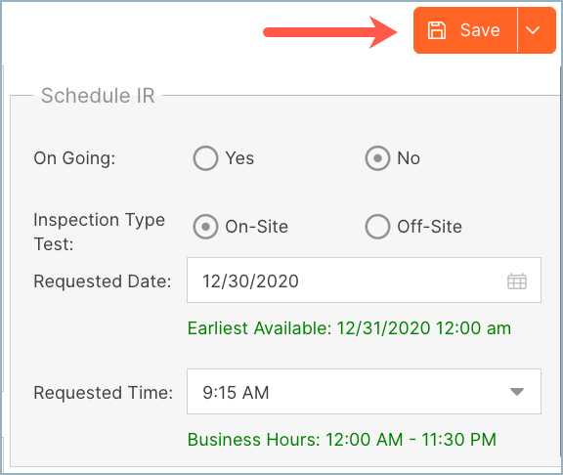Click the Schedule IR section title
Image resolution: width=563 pixels, height=475 pixels.
coord(98,96)
